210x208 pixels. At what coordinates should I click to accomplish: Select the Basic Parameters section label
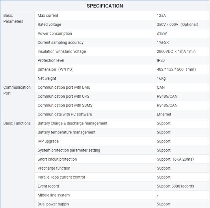click(x=13, y=18)
